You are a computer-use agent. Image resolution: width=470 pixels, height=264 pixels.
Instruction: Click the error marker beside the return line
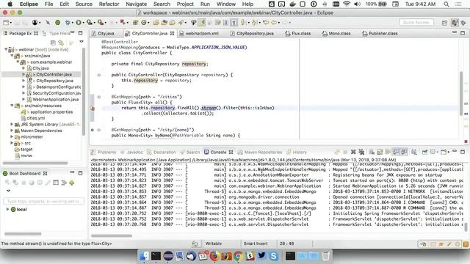(93, 108)
